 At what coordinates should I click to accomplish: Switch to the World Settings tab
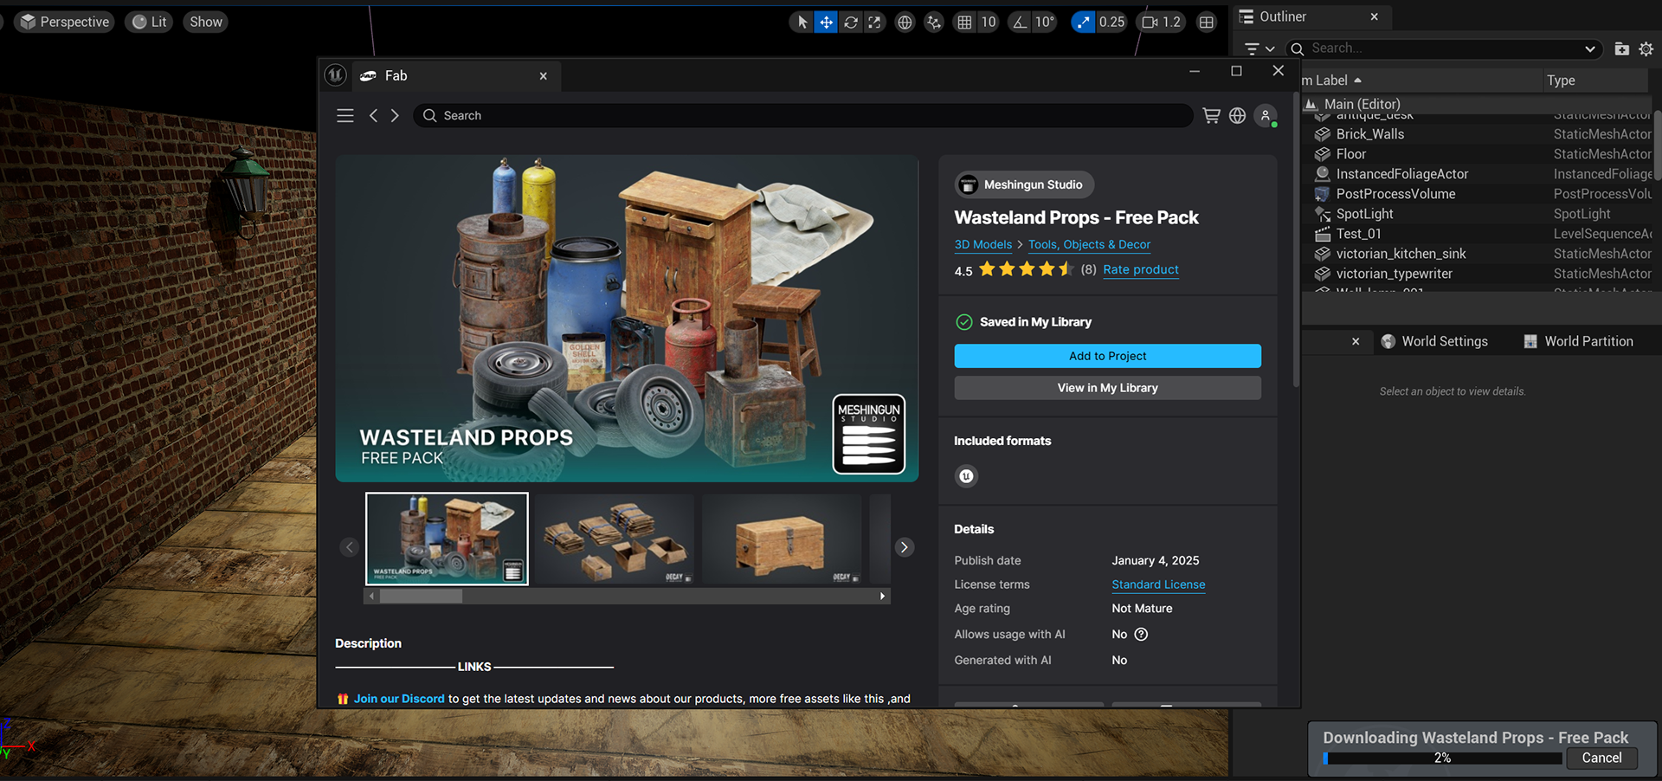click(1434, 341)
